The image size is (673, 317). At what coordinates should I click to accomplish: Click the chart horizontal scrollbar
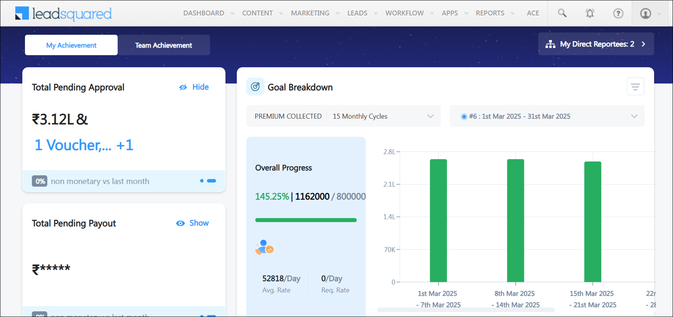point(466,310)
